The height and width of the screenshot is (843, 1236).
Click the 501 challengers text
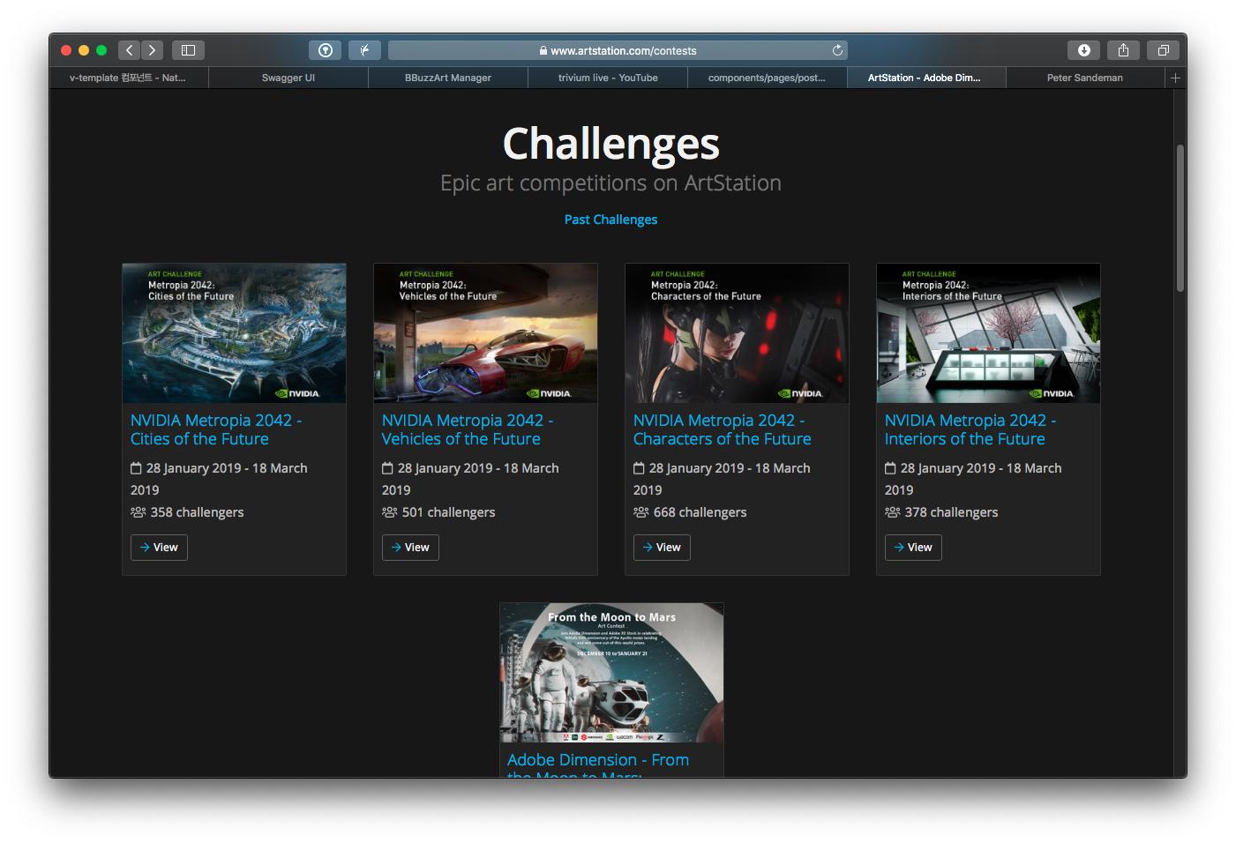click(448, 512)
